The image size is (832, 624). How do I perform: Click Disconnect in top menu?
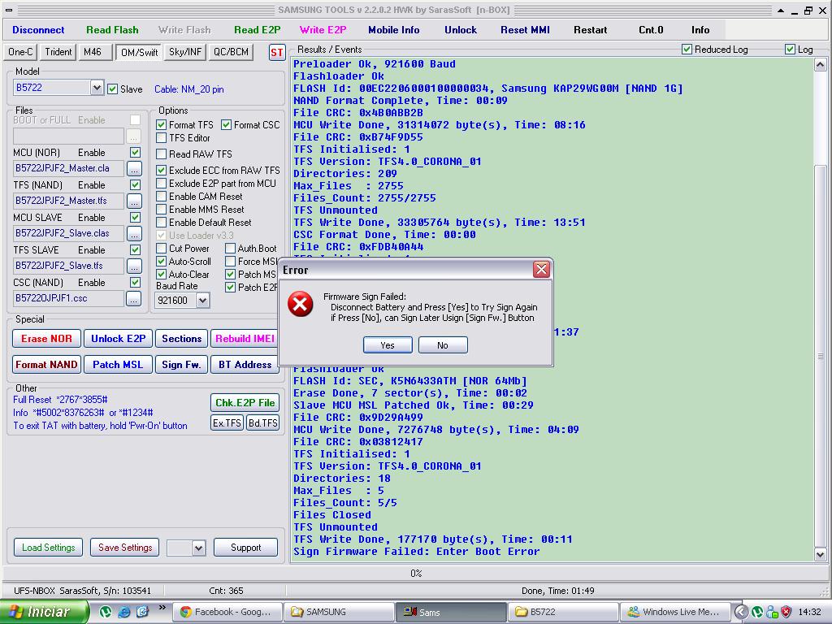[38, 30]
